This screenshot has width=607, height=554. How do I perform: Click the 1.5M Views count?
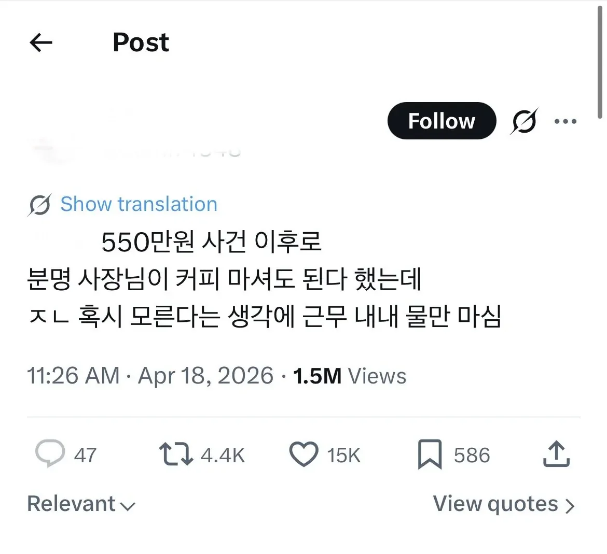click(x=349, y=376)
